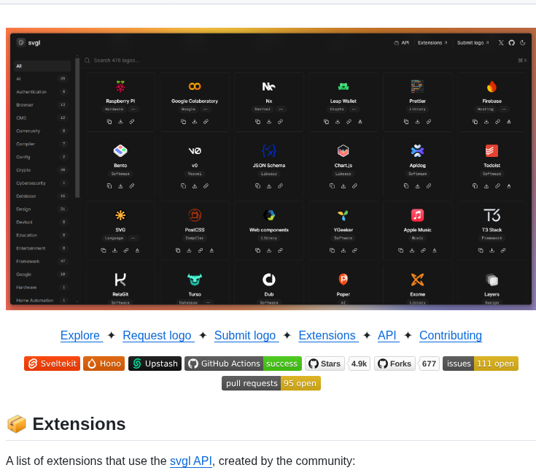536x473 pixels.
Task: Click the X (Twitter) icon in the preview header
Action: 501,43
